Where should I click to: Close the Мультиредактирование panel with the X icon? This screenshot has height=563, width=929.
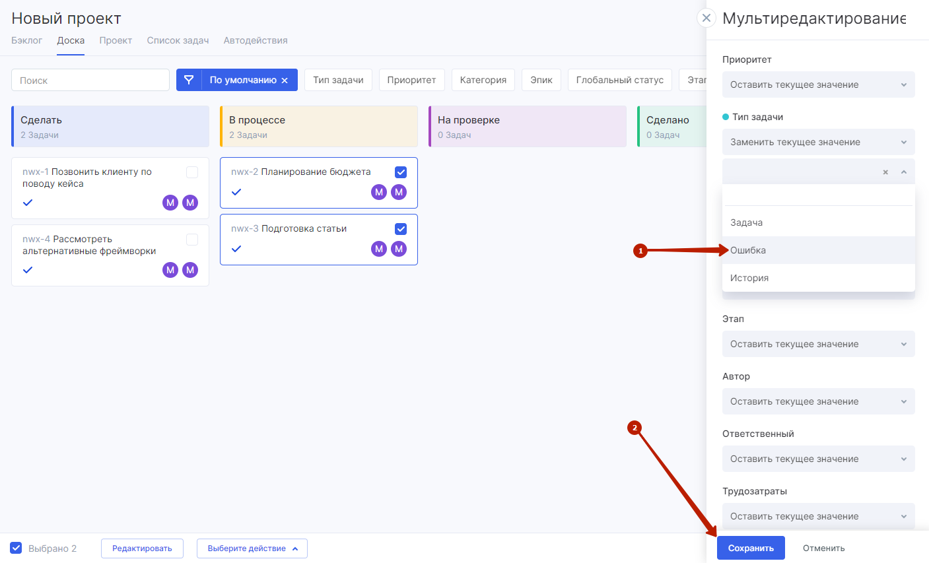pos(706,18)
